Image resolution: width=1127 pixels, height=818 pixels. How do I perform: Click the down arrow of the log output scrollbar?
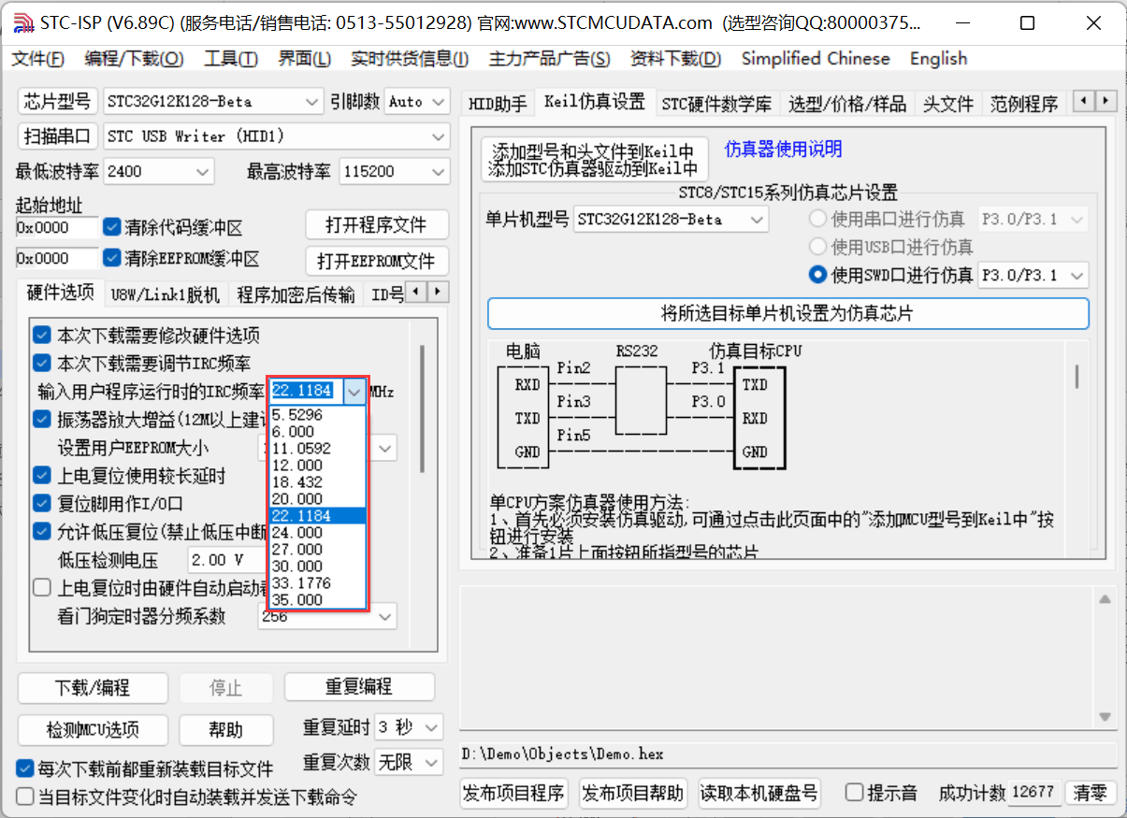pyautogui.click(x=1105, y=717)
